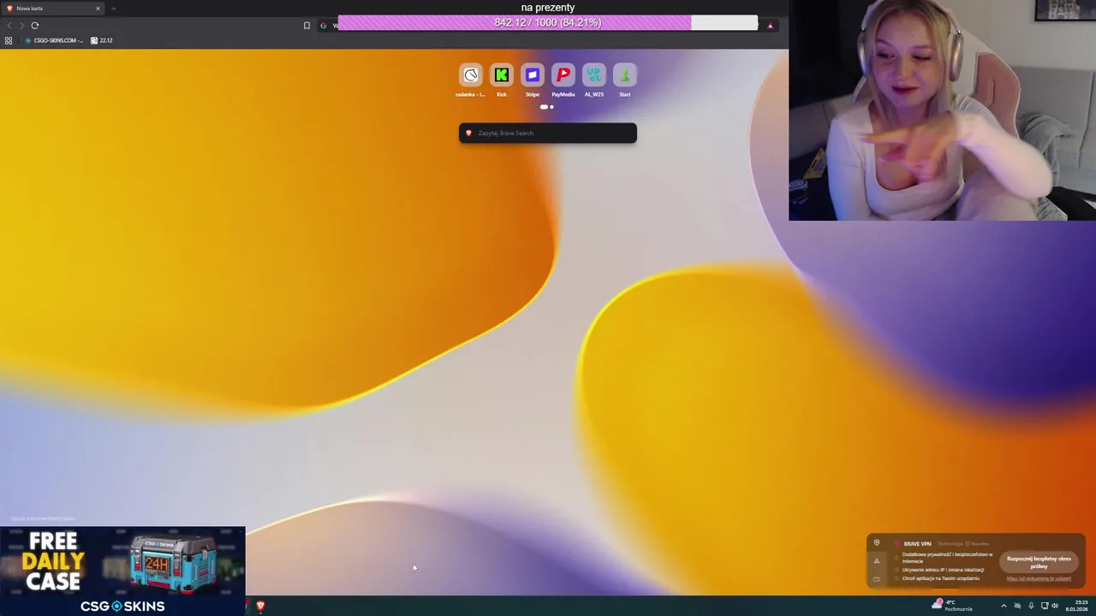Select the card icon in VPN widget
1096x616 pixels.
[x=876, y=578]
